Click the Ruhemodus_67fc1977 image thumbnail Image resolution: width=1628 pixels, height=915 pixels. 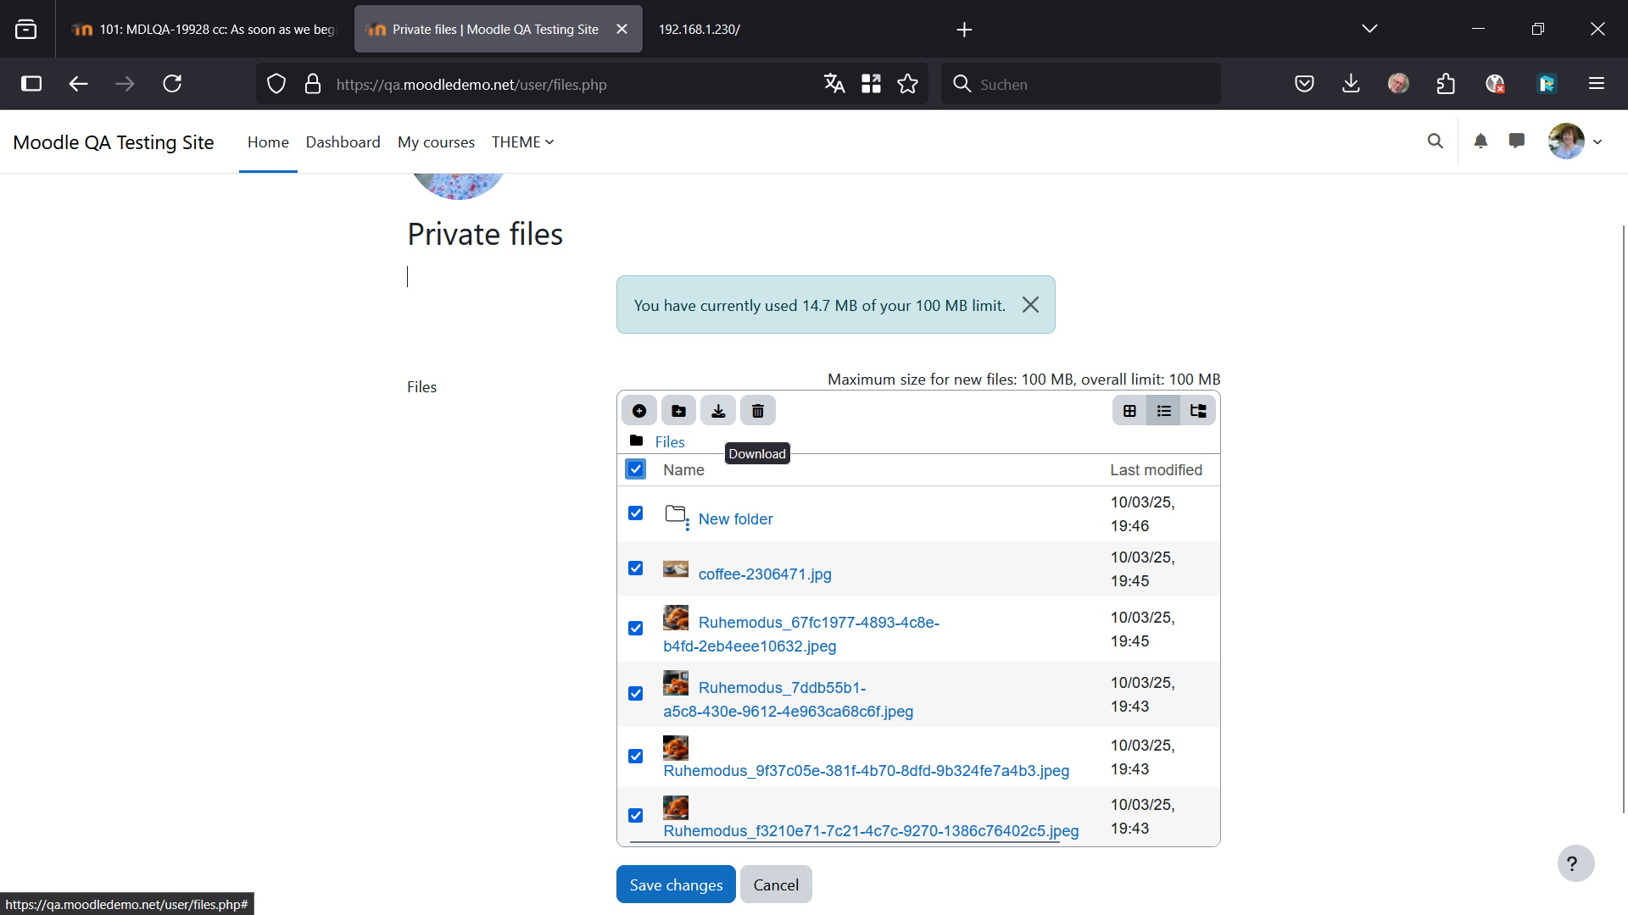pyautogui.click(x=676, y=618)
